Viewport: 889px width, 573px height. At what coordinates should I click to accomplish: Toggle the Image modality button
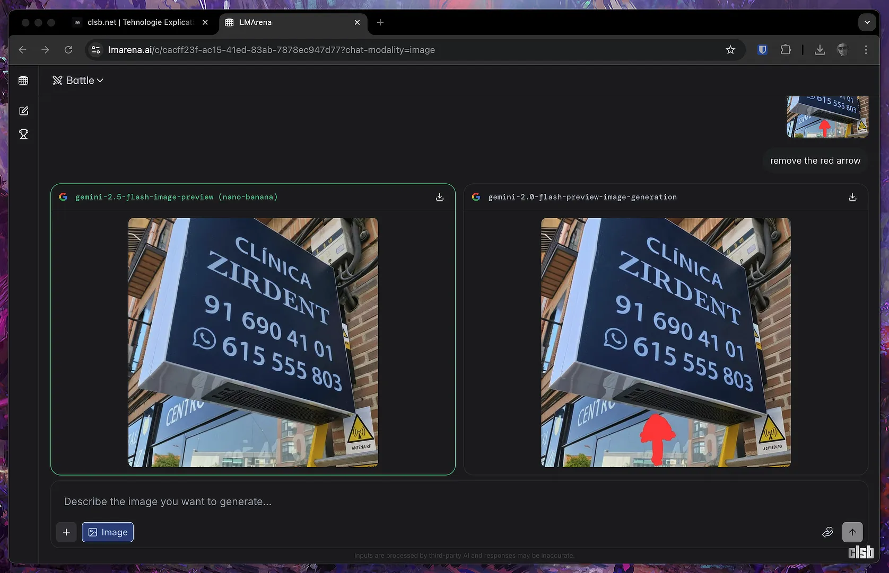coord(108,532)
